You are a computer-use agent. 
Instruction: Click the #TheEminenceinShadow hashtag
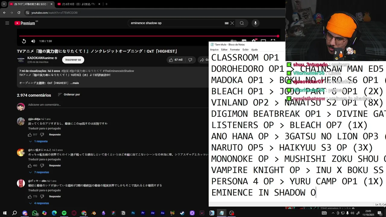(x=118, y=71)
